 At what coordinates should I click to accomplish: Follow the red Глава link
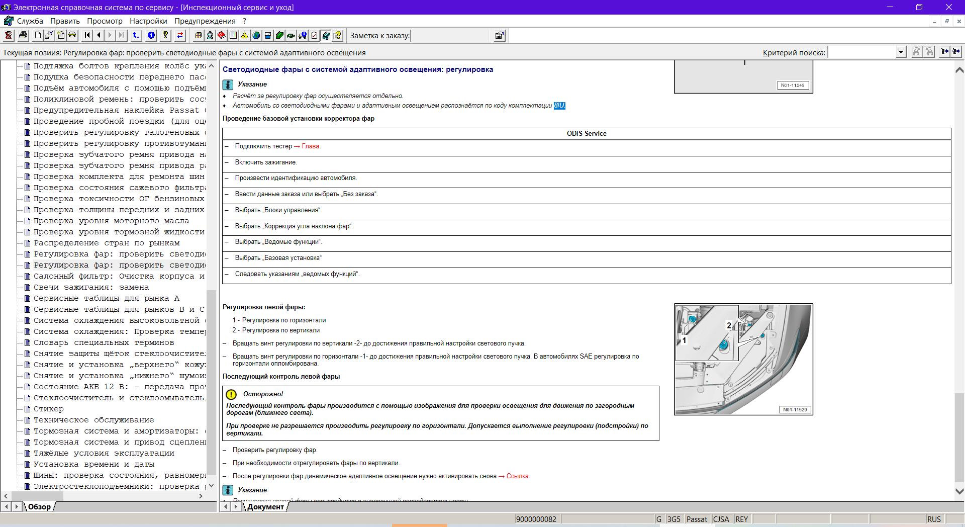click(x=311, y=146)
